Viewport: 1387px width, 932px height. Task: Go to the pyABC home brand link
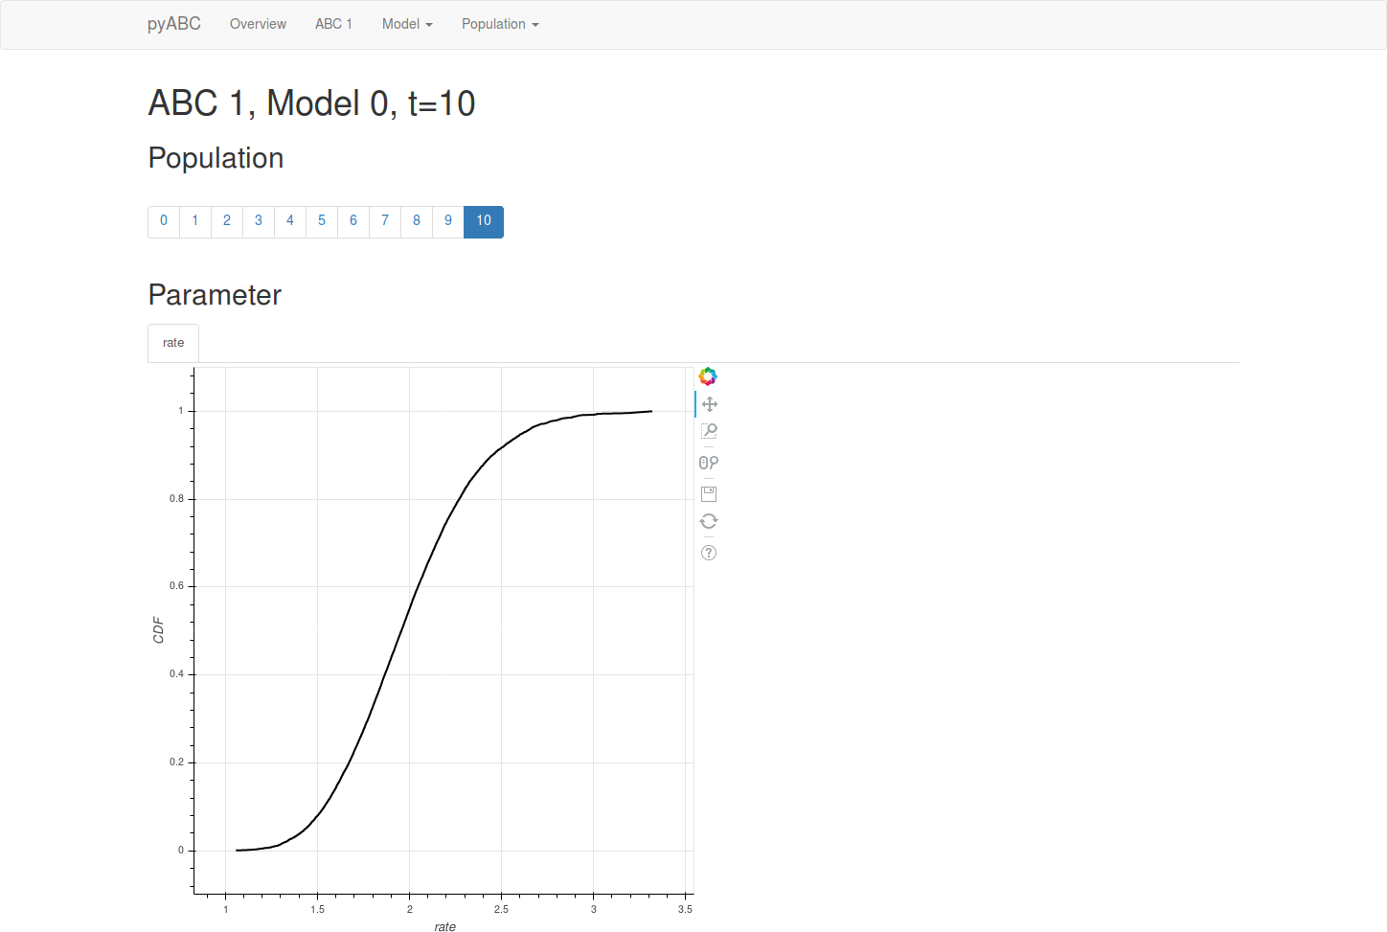pyautogui.click(x=174, y=24)
